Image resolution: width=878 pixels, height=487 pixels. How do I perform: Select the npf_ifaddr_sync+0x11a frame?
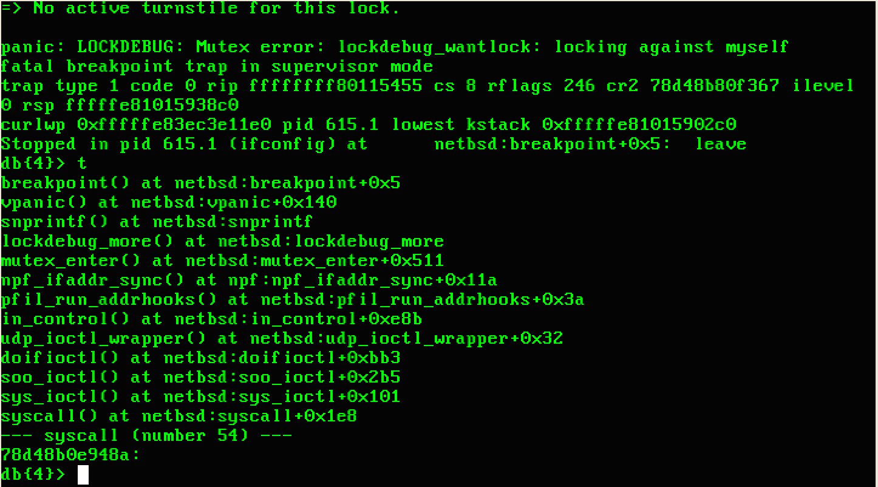(x=249, y=280)
